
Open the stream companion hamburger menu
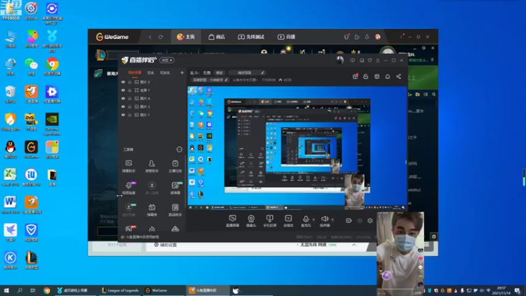(377, 61)
